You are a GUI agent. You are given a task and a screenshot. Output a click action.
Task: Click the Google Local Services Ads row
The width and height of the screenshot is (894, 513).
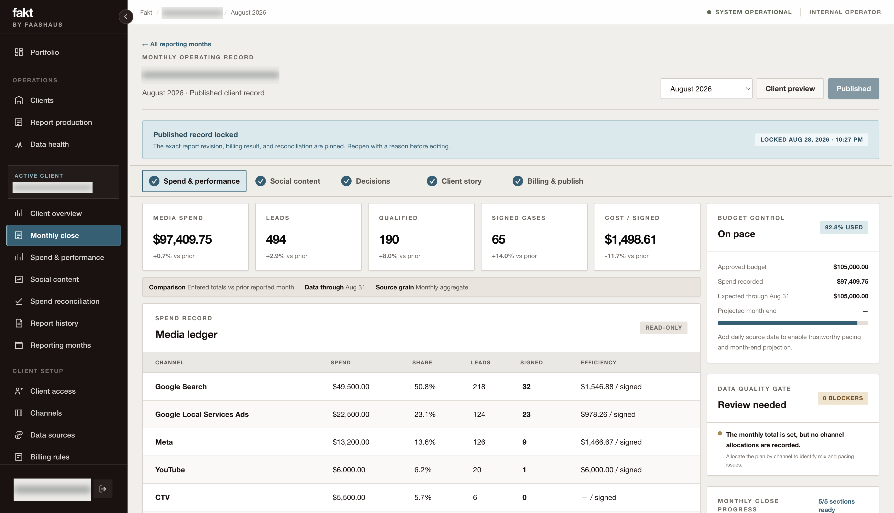pos(421,414)
